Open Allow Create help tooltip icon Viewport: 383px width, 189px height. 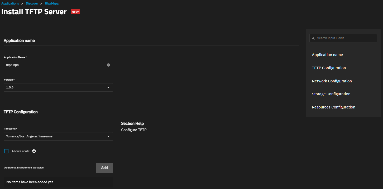click(34, 151)
